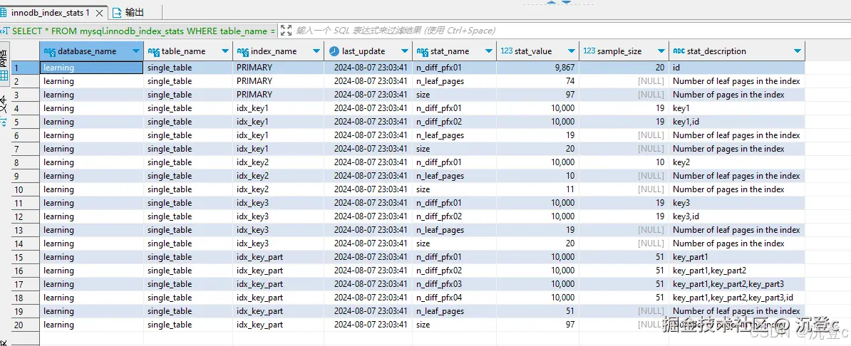Click the SQL script icon before the SELECT query
This screenshot has width=851, height=346.
[5, 31]
